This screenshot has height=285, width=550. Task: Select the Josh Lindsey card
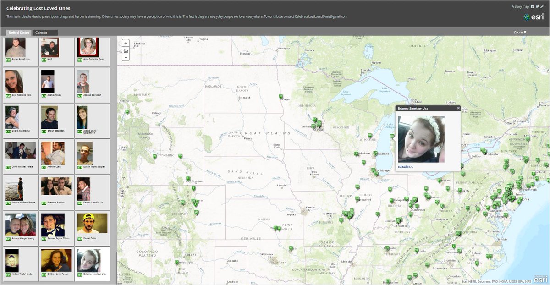click(56, 85)
